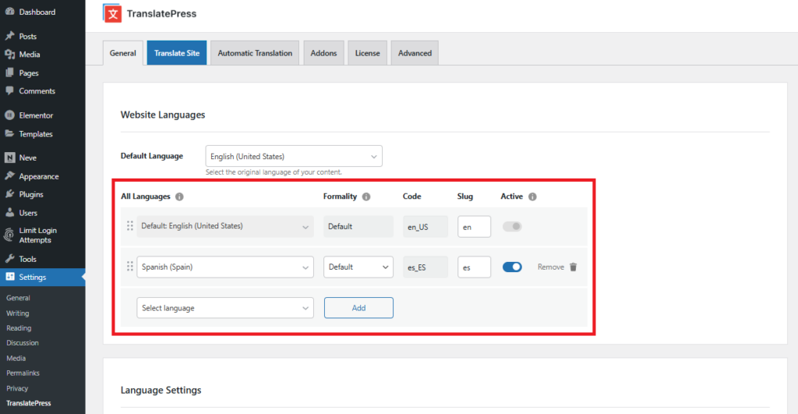
Task: Click the Pages icon in sidebar
Action: pyautogui.click(x=9, y=73)
